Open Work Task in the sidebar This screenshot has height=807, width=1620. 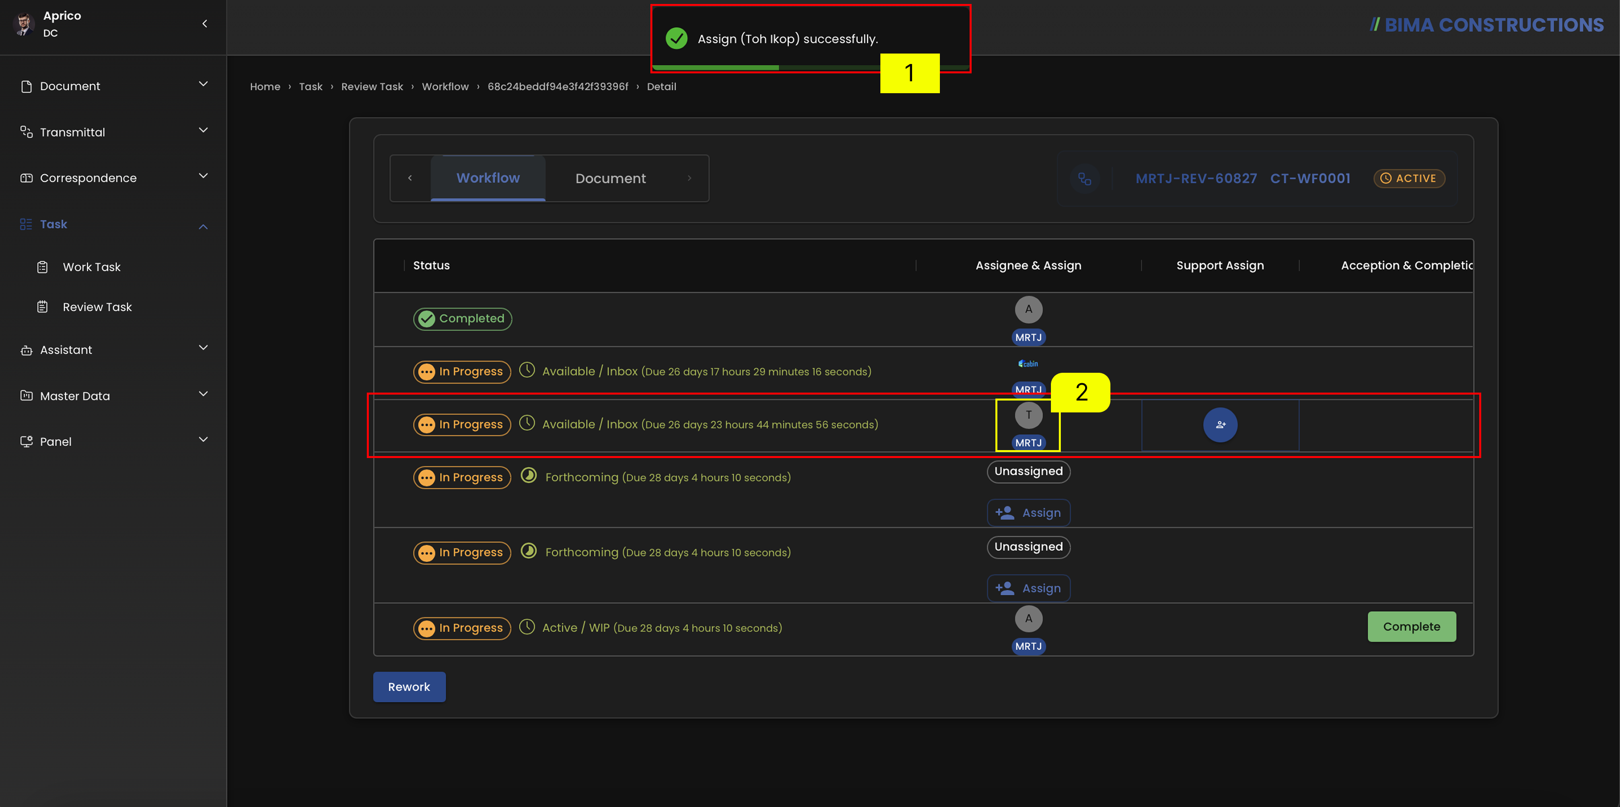point(92,267)
